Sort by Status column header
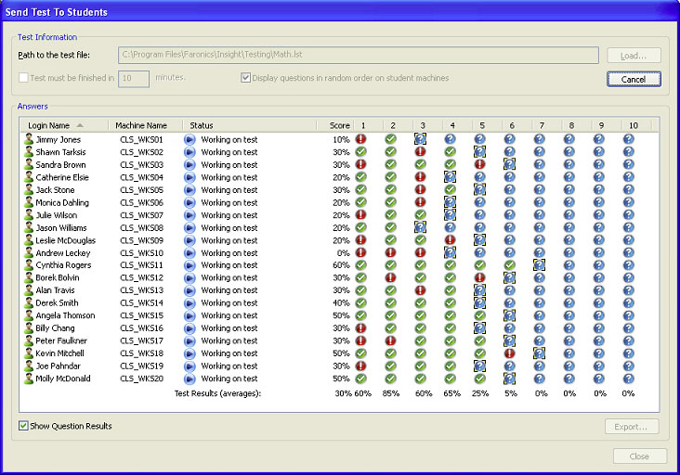This screenshot has height=475, width=680. [250, 125]
